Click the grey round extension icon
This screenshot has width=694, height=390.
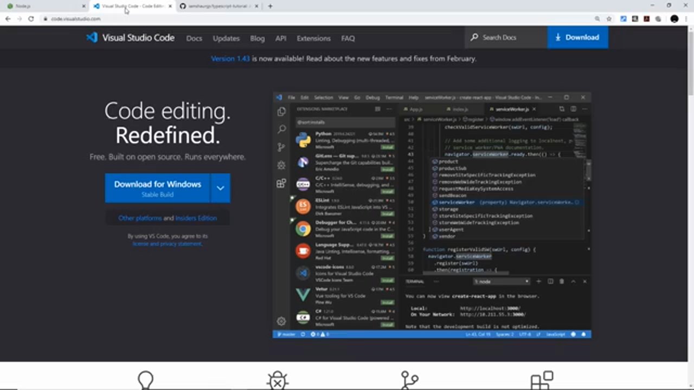[658, 18]
